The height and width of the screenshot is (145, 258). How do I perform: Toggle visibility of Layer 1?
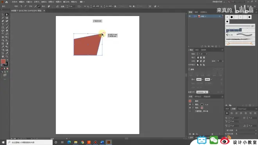(x=190, y=16)
